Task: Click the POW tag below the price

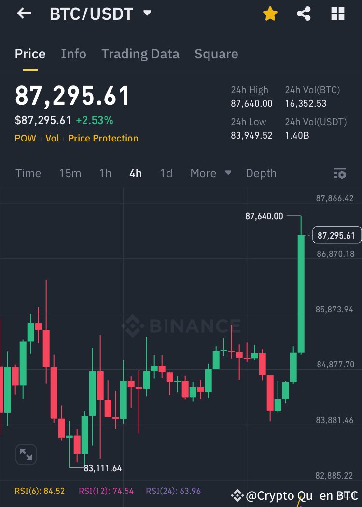Action: pyautogui.click(x=25, y=138)
